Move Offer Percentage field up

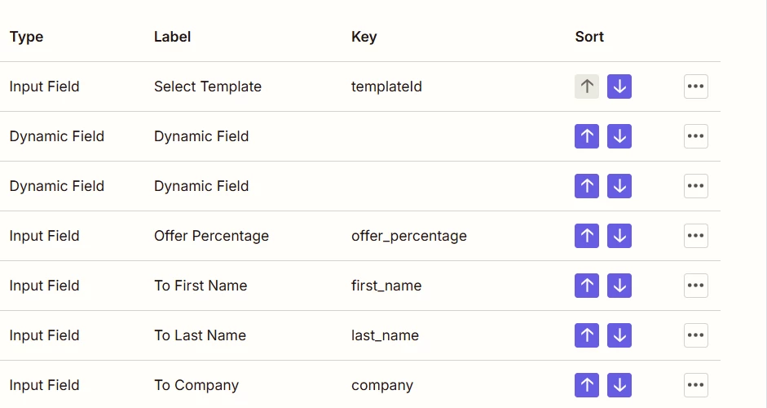coord(587,236)
